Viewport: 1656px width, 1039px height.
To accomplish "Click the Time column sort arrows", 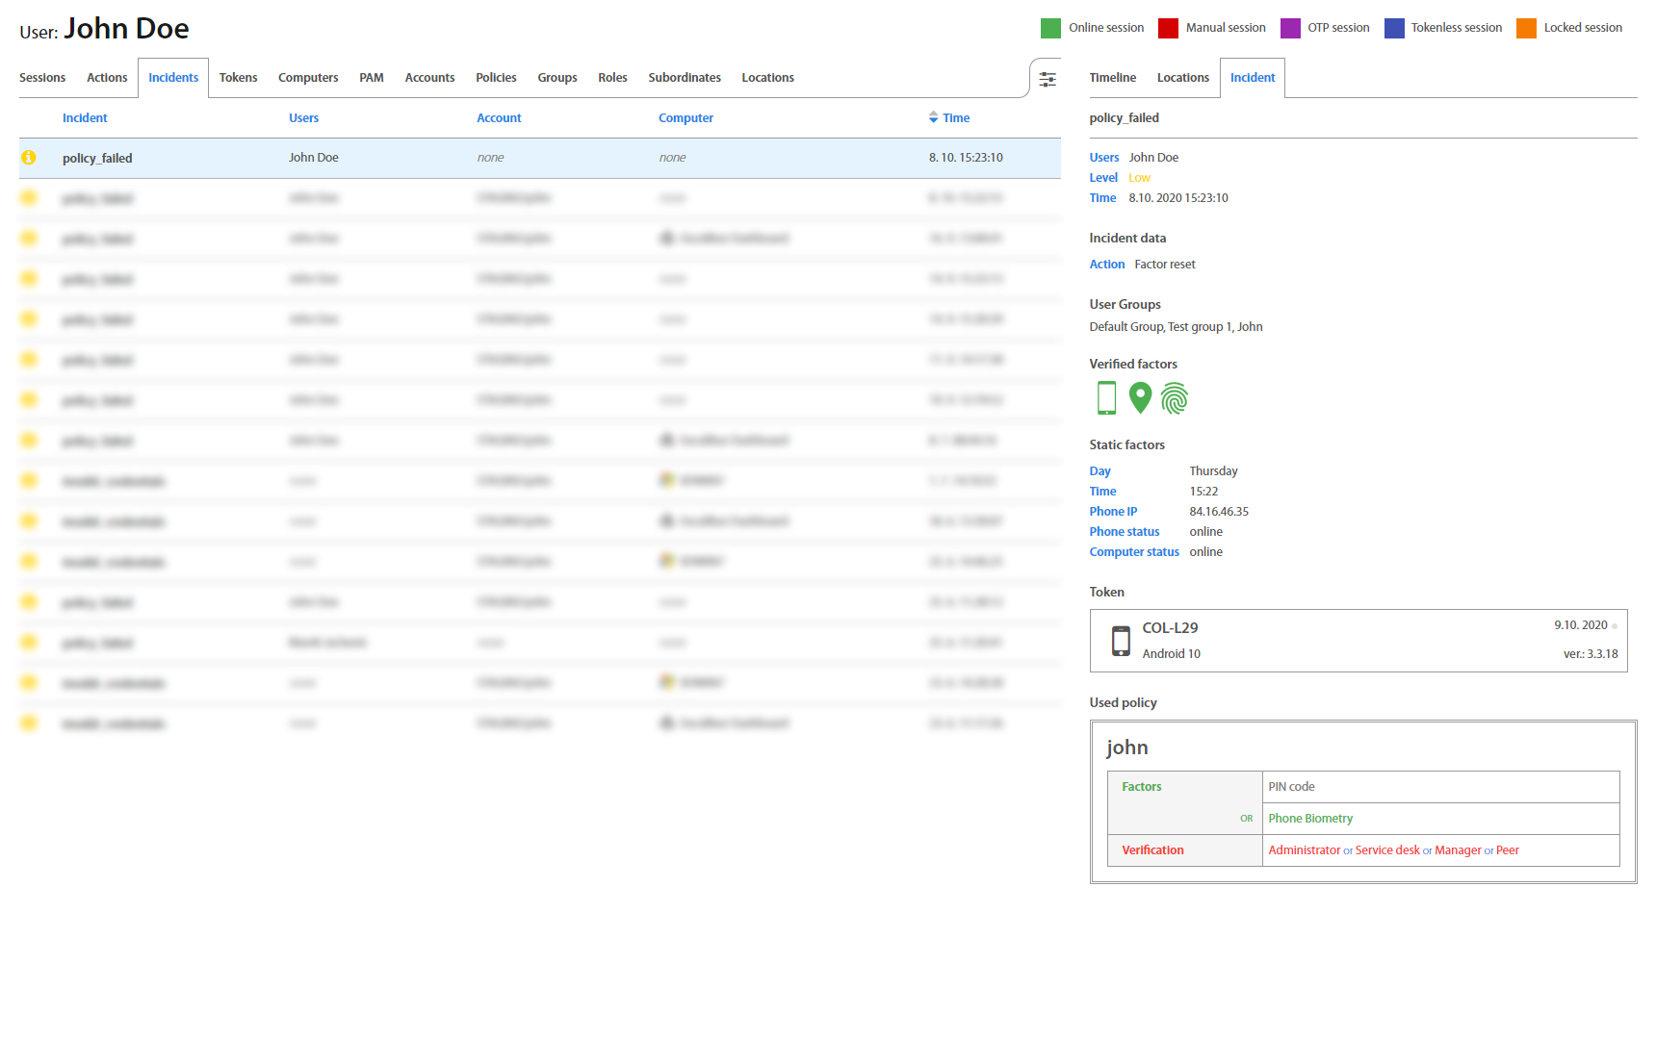I will point(933,117).
